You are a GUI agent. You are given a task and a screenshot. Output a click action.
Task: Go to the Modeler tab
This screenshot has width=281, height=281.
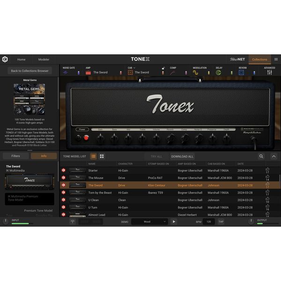pos(44,59)
